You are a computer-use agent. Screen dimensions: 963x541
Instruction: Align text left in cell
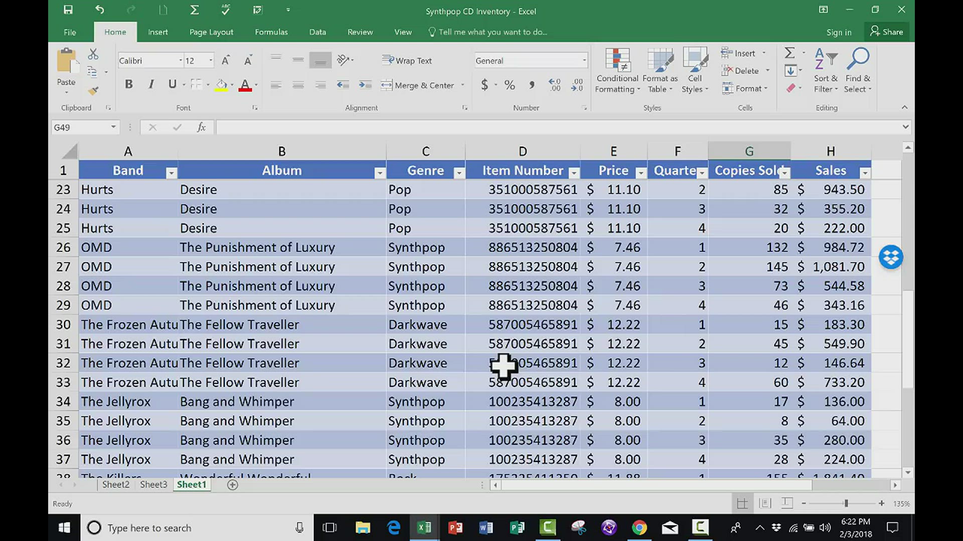pos(276,85)
